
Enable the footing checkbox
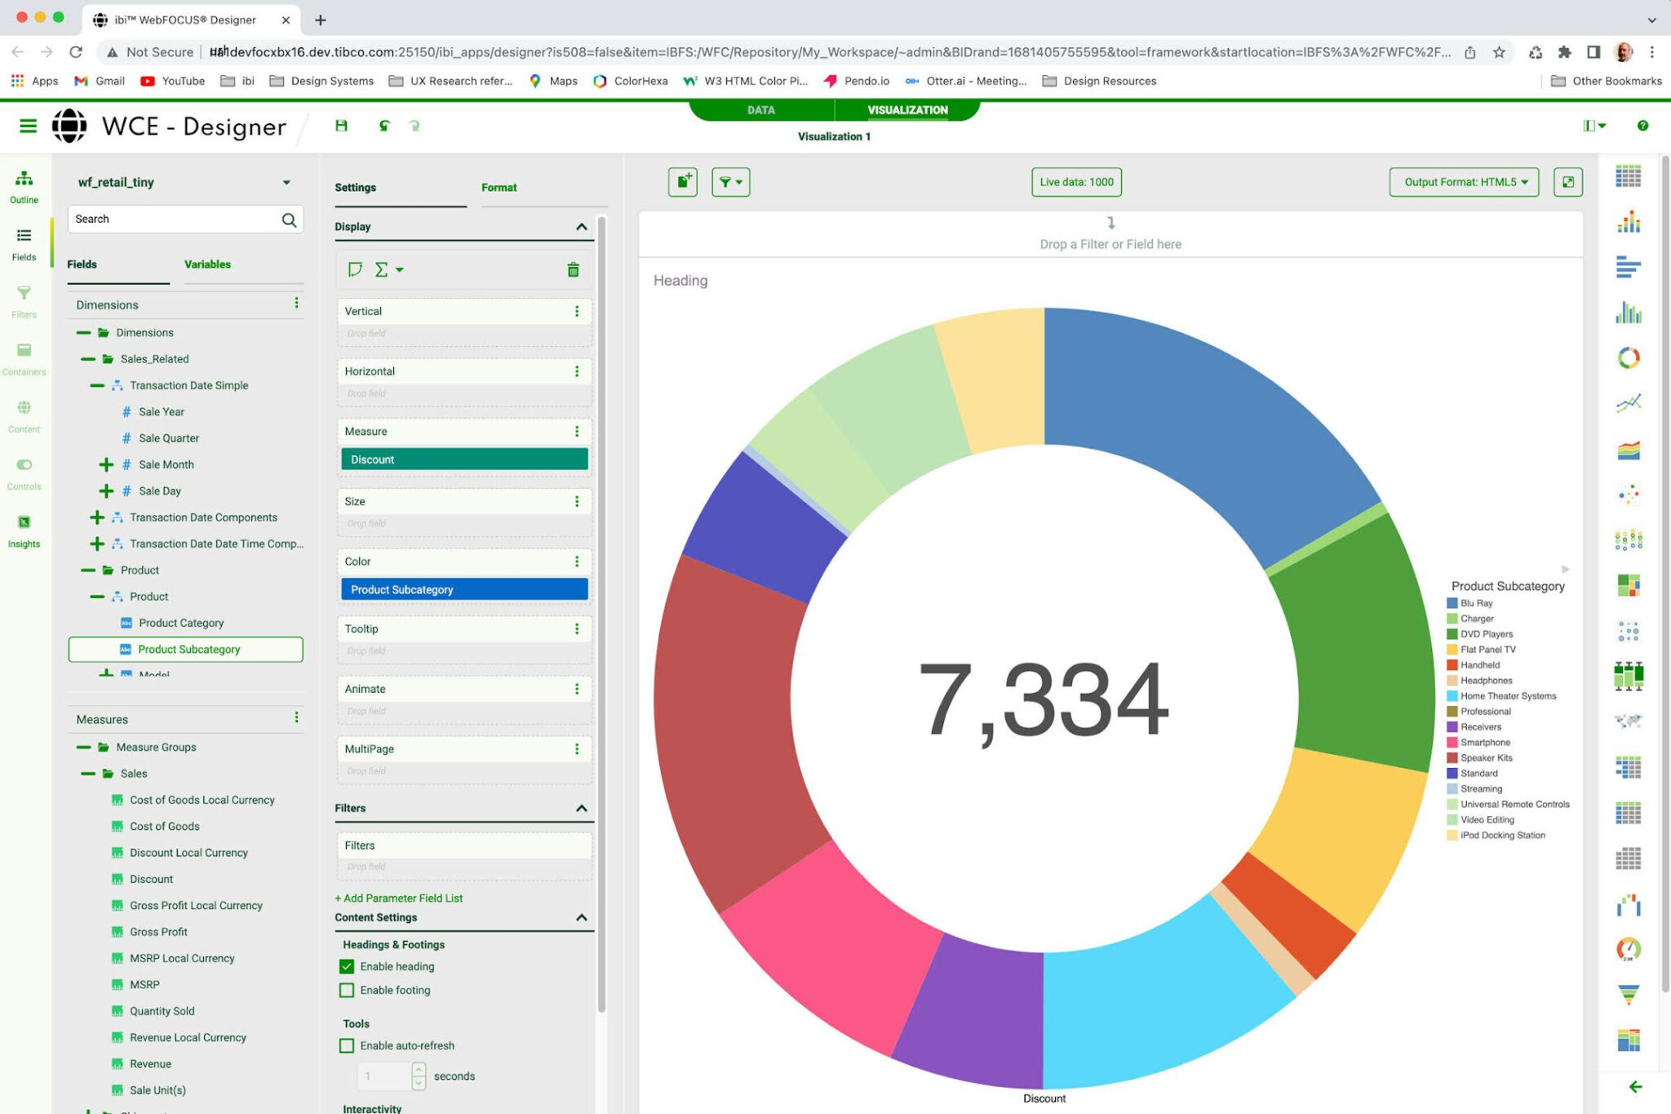pyautogui.click(x=347, y=990)
